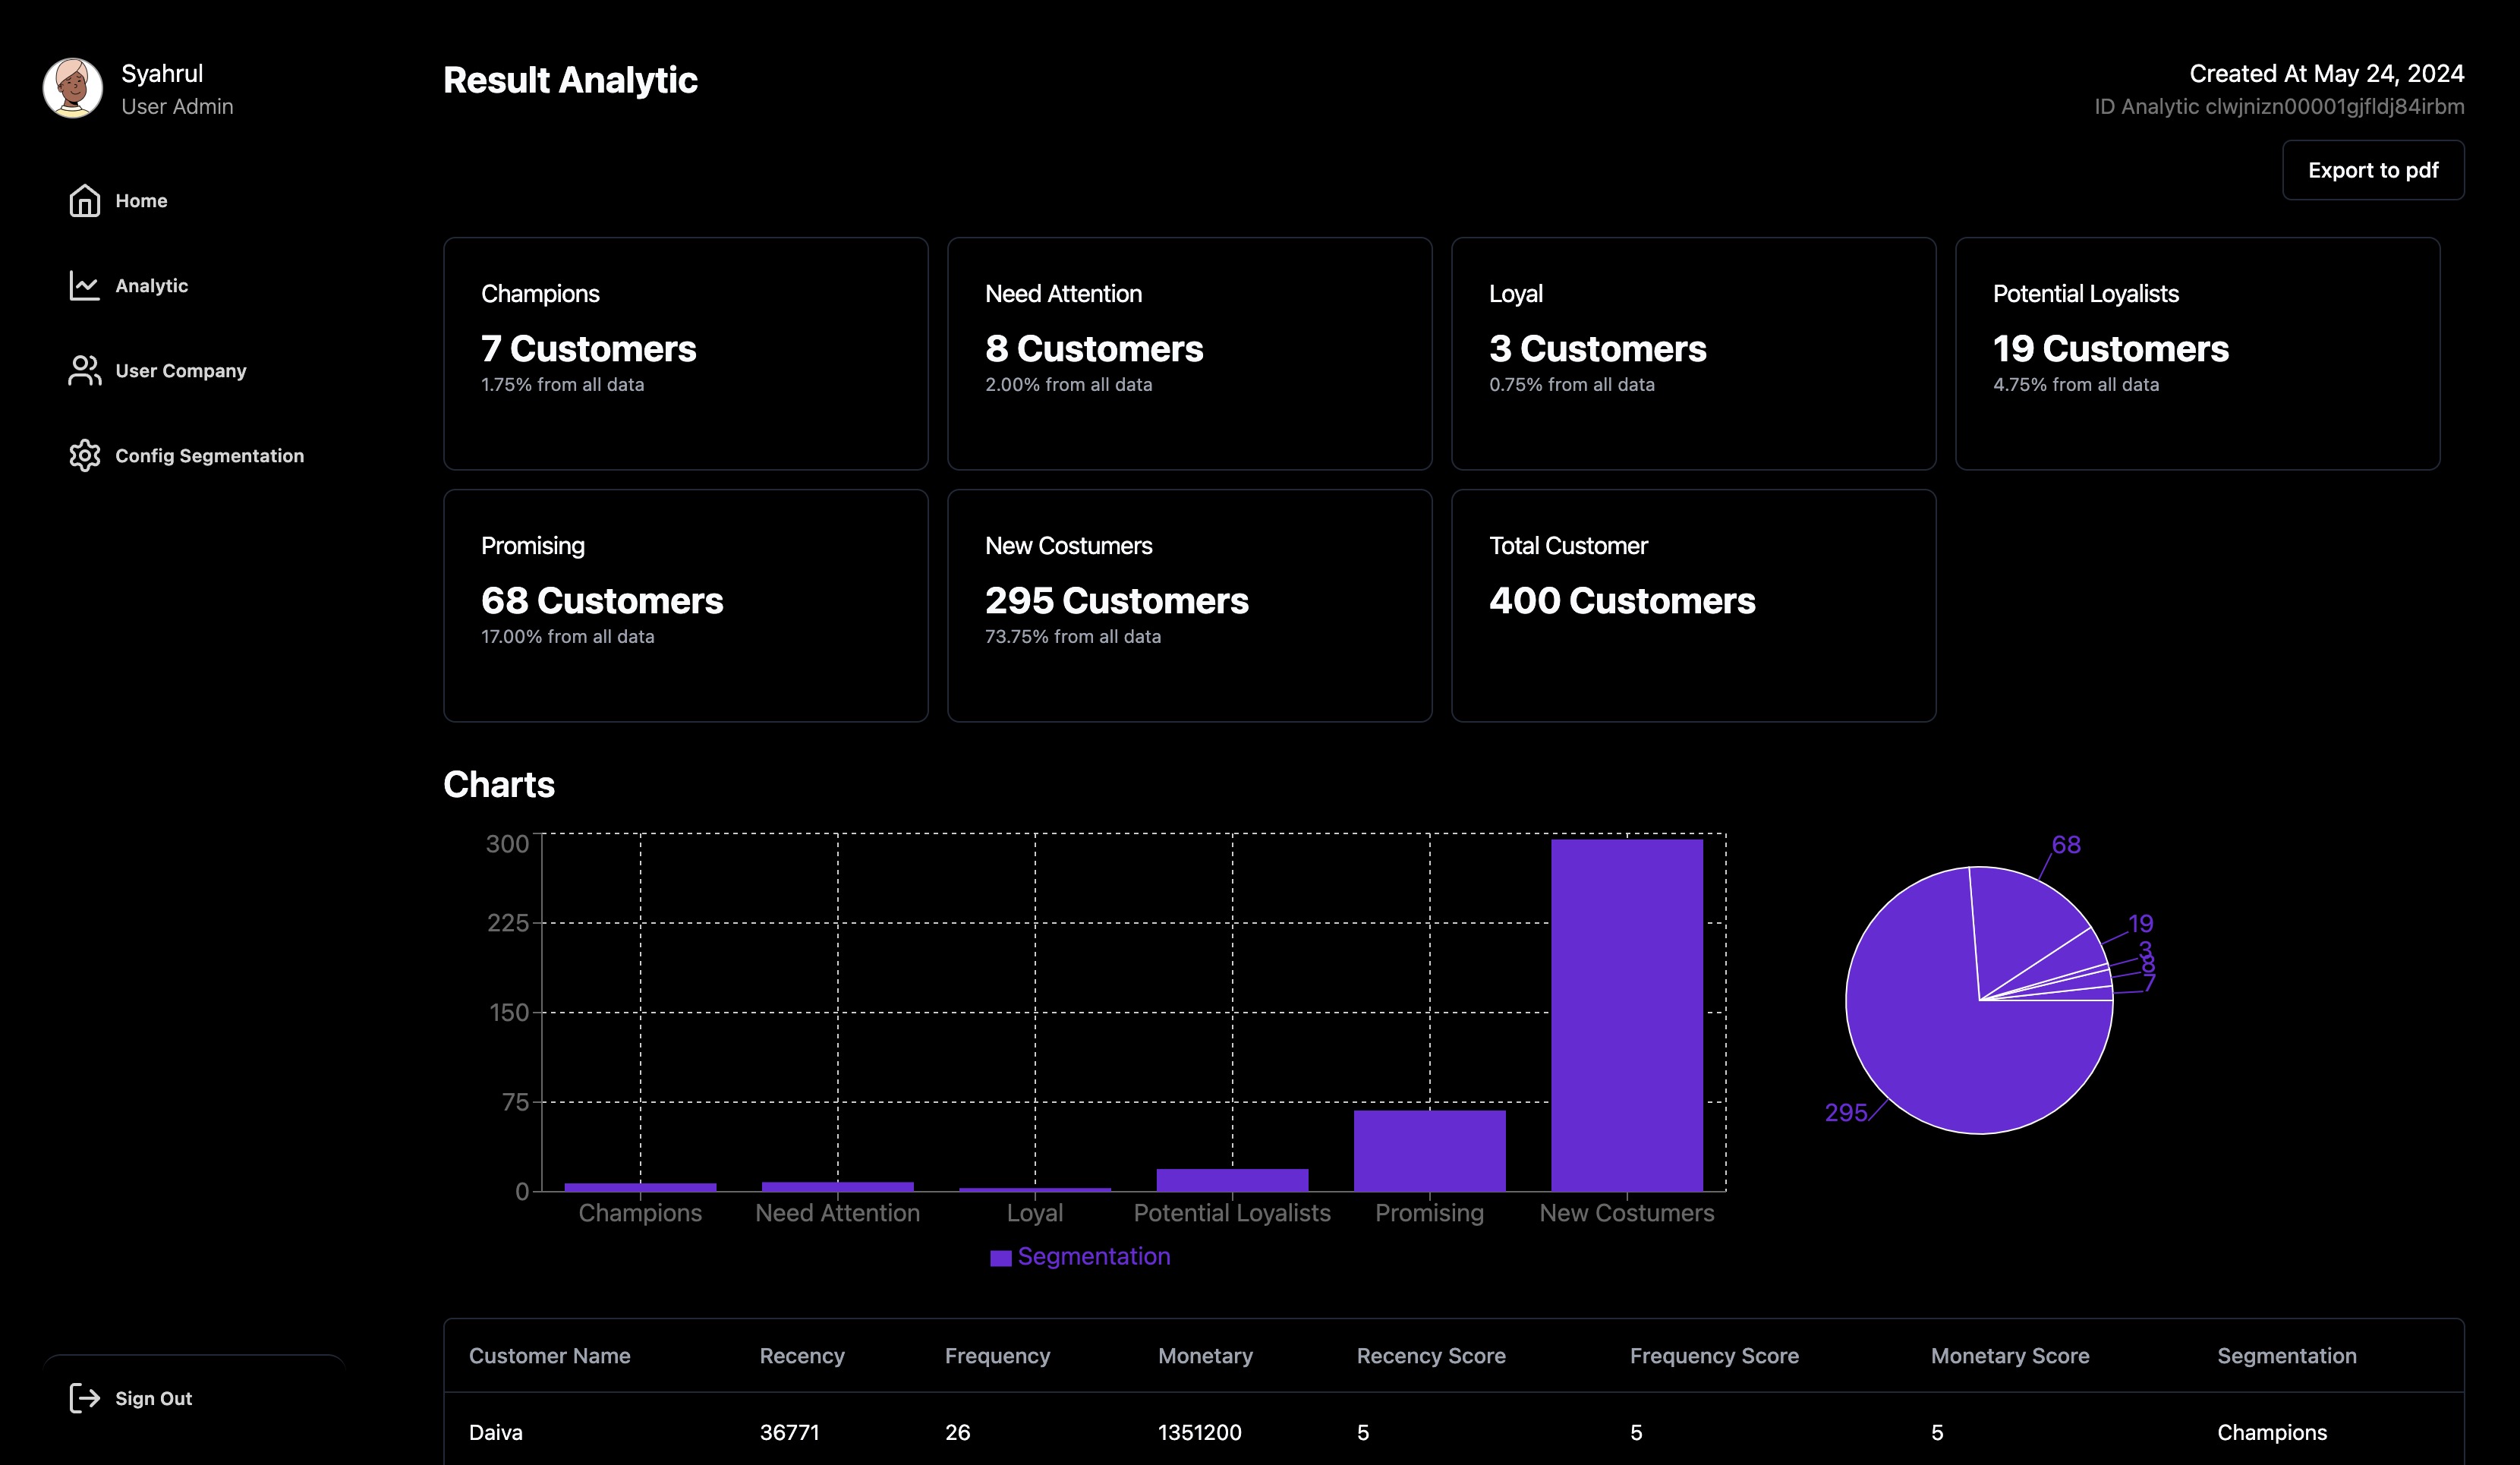Open Analytic via the chart line icon
Screen dimensions: 2520x1465
(x=84, y=286)
